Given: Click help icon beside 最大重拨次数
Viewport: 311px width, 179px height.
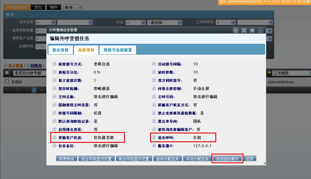Looking at the screenshot, I should coord(54,80).
